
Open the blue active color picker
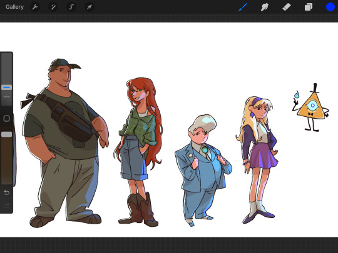click(x=330, y=7)
